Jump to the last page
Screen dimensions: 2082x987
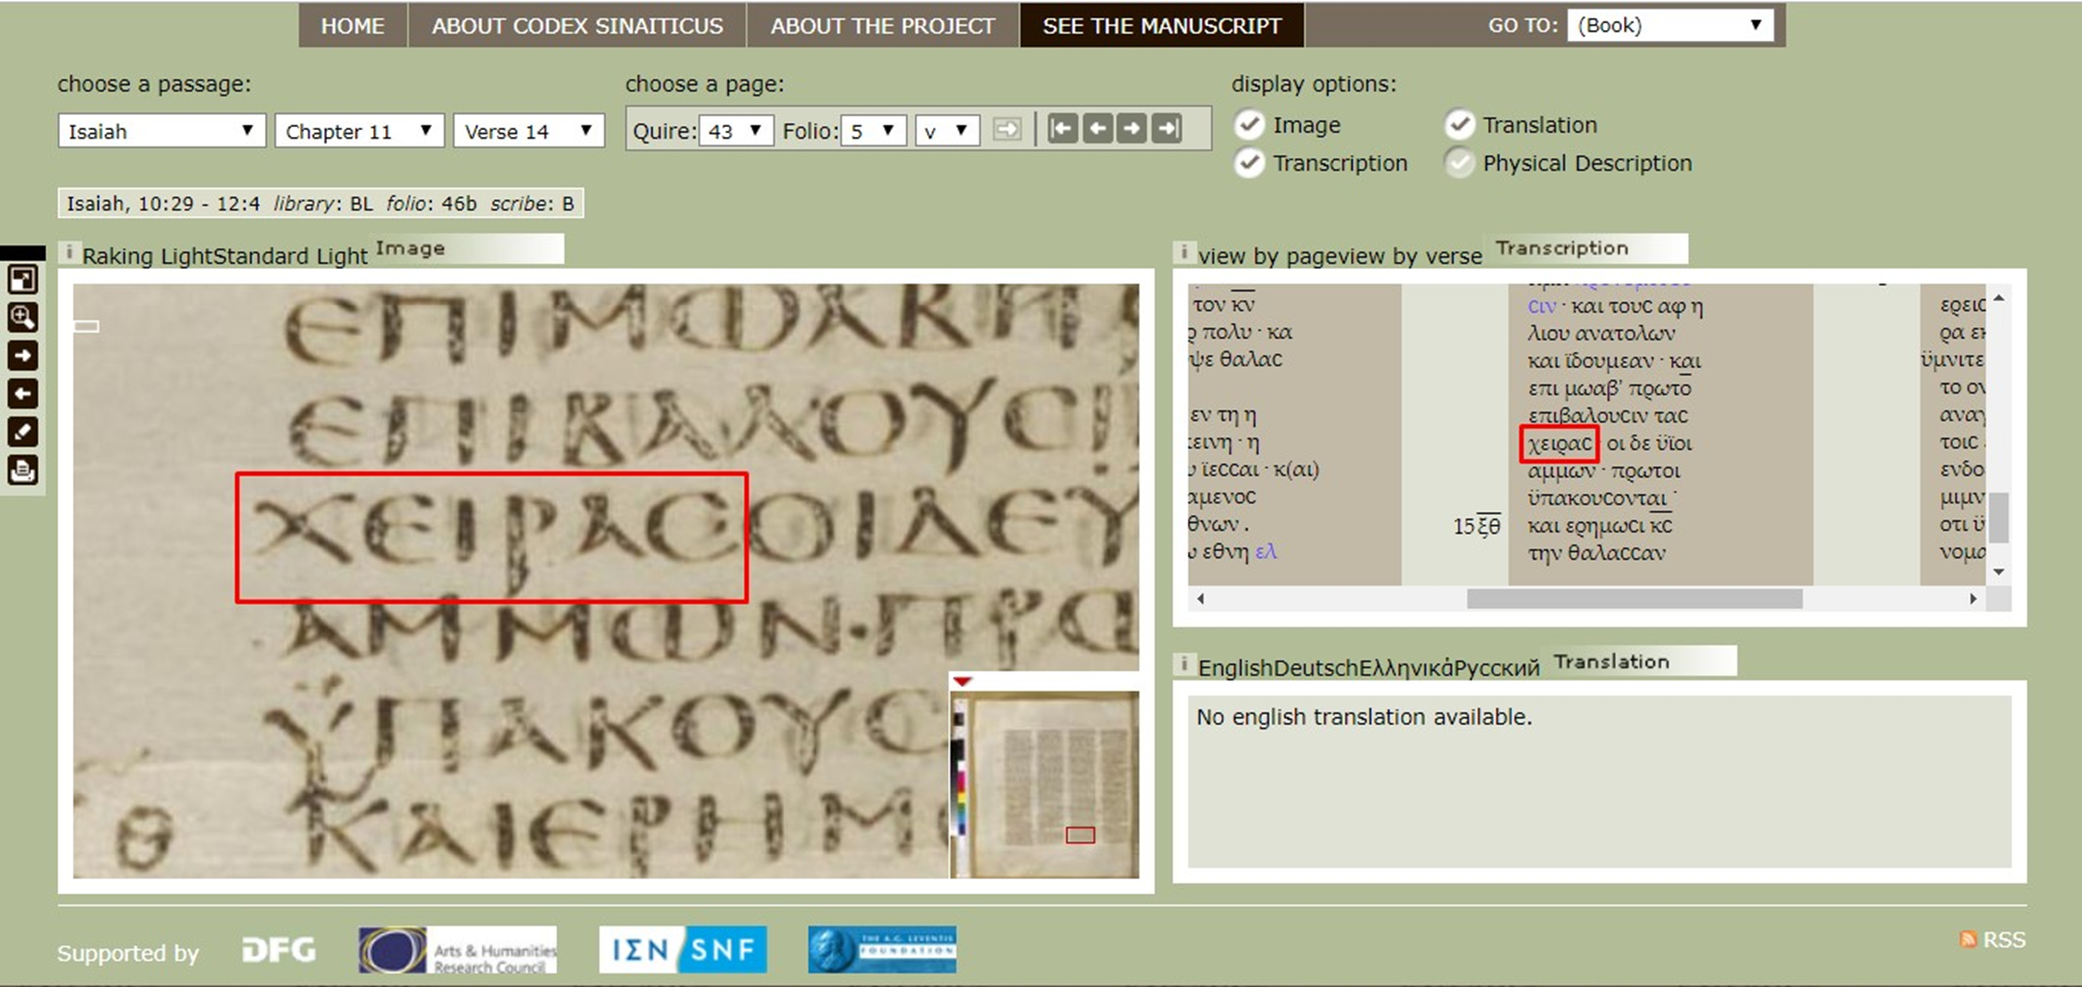(x=1167, y=129)
